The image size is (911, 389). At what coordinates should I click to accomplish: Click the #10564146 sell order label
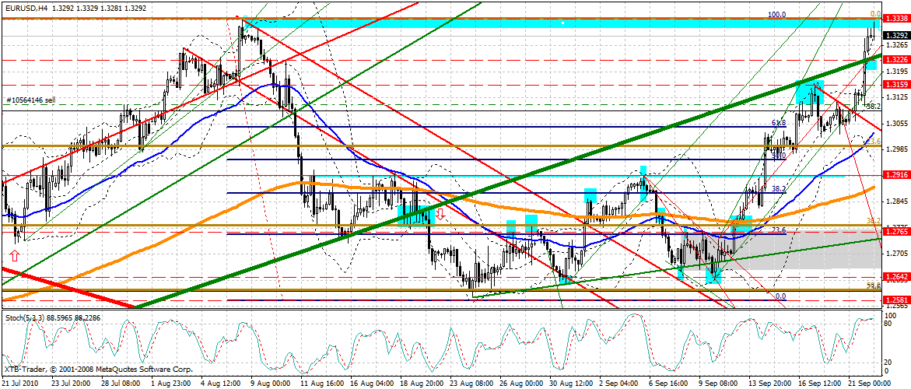30,100
